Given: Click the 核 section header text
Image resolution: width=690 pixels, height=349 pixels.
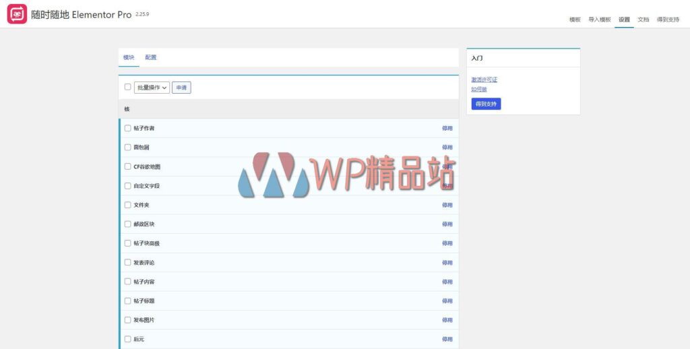Looking at the screenshot, I should tap(127, 108).
